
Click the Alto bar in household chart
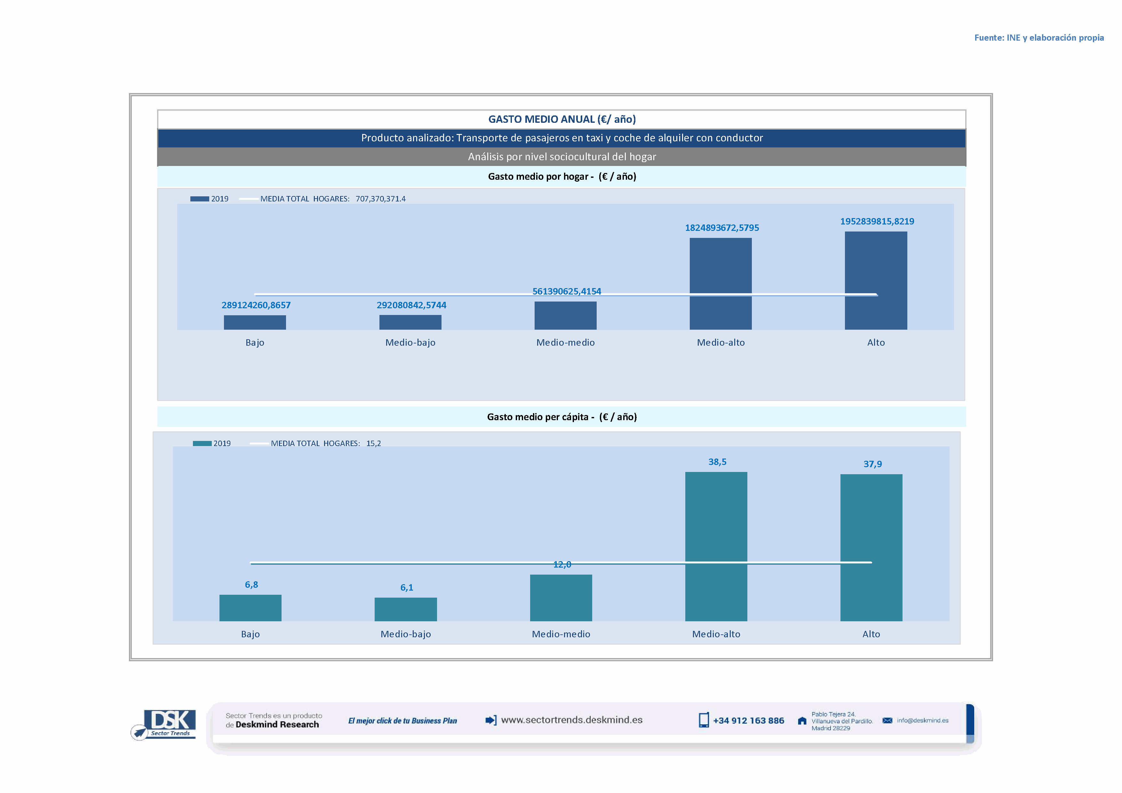pos(876,281)
